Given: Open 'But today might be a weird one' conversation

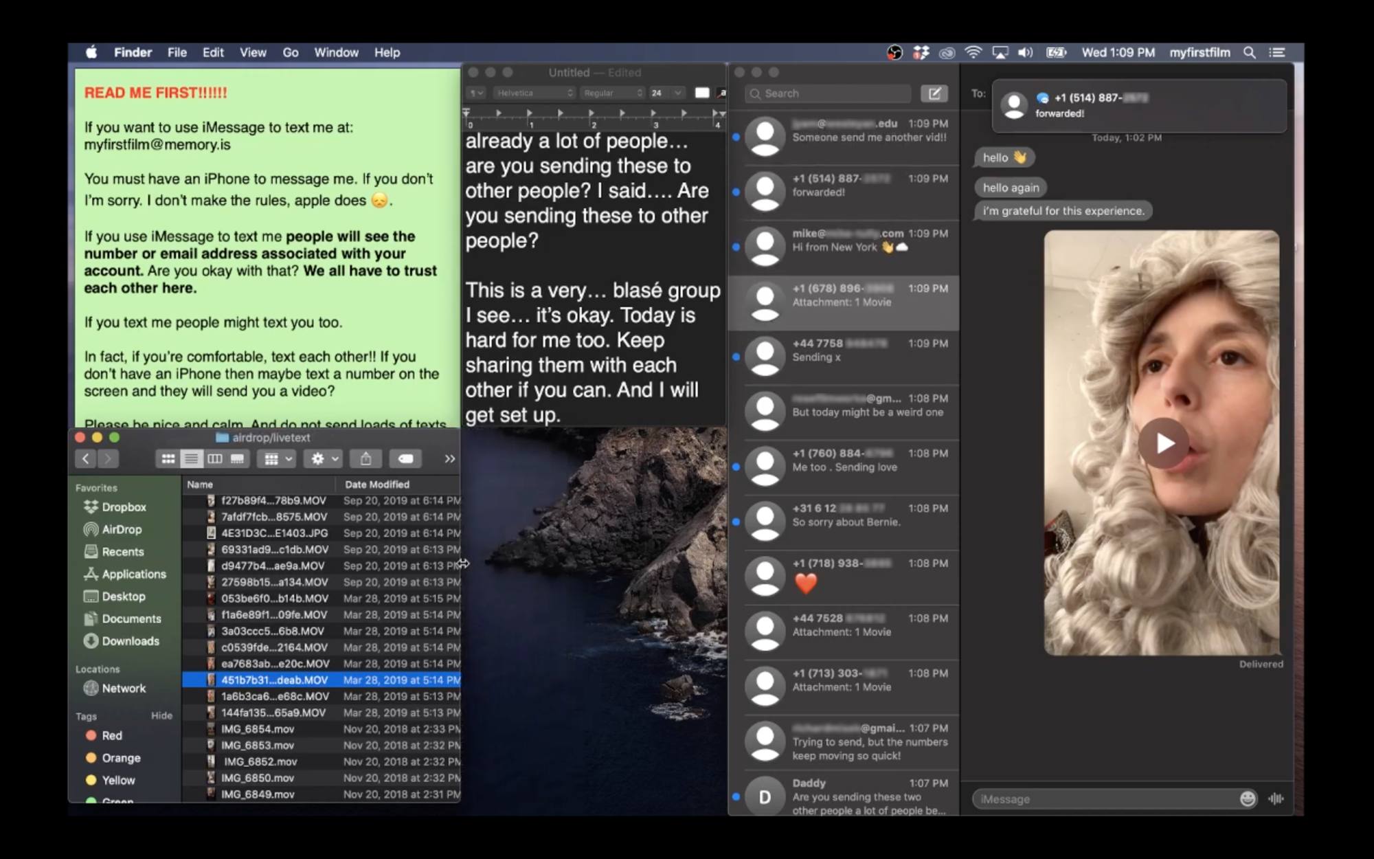Looking at the screenshot, I should click(844, 412).
